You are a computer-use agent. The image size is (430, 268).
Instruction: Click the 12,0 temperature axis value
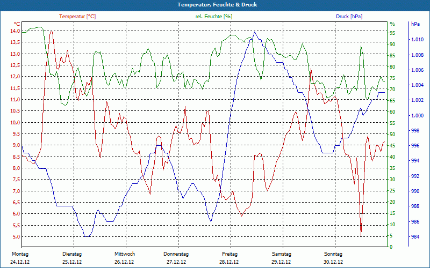(x=15, y=77)
